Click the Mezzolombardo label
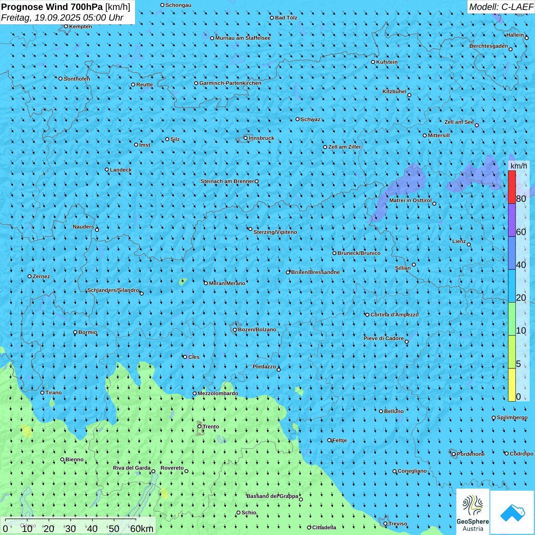The height and width of the screenshot is (535, 535). click(218, 393)
